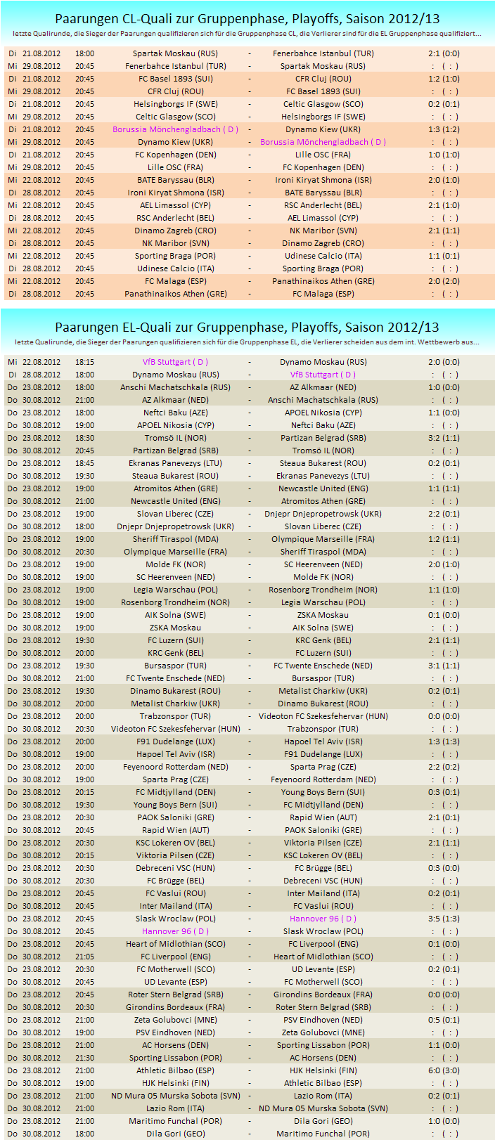This screenshot has width=495, height=1140.
Task: Click the score '0:3 (0:0)' of Debreceni vs Brügge
Action: pyautogui.click(x=444, y=868)
